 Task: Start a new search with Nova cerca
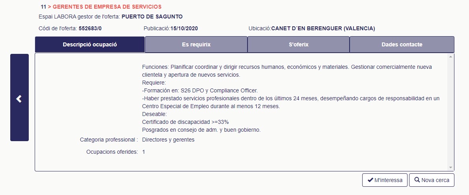pos(432,180)
